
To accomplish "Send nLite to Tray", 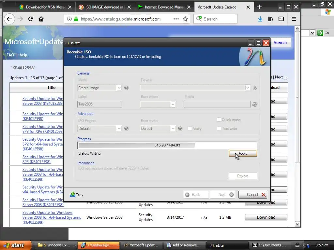I will 77,195.
